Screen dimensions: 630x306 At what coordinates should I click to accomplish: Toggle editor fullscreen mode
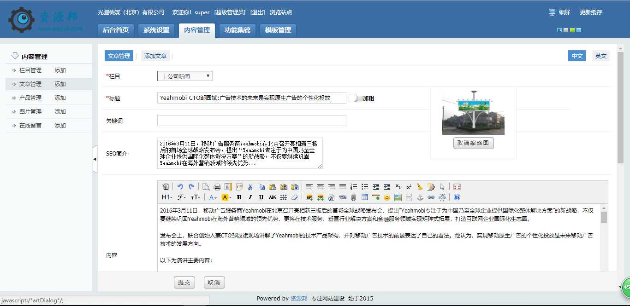point(457,187)
